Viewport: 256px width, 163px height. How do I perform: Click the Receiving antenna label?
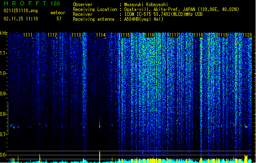94,19
